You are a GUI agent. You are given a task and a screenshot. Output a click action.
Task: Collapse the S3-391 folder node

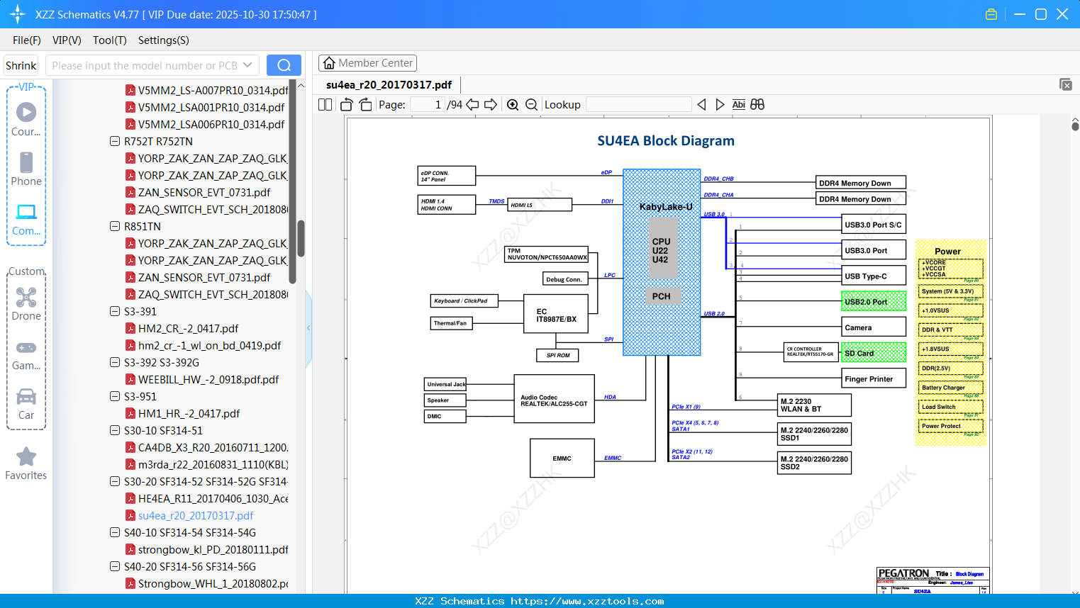point(115,311)
